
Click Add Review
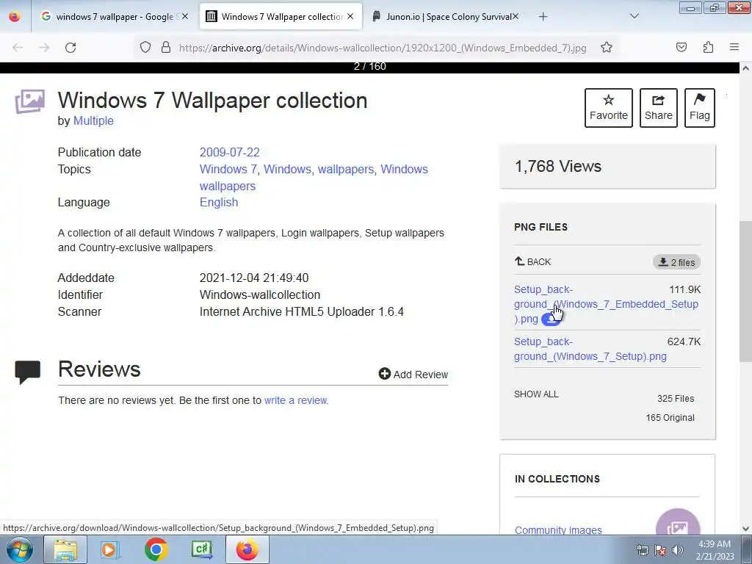tap(413, 374)
